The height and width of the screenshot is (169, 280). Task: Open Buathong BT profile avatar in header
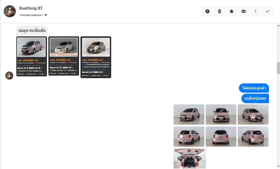click(x=10, y=11)
